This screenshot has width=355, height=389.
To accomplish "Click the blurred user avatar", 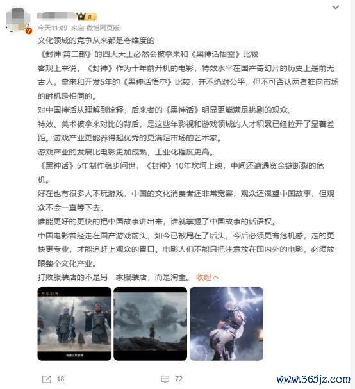I will coord(17,20).
